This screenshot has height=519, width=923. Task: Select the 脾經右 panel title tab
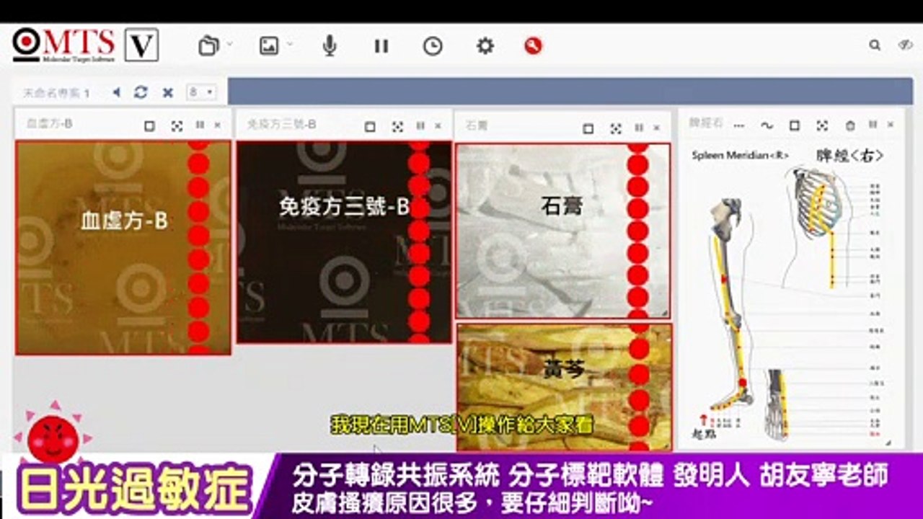(x=706, y=123)
